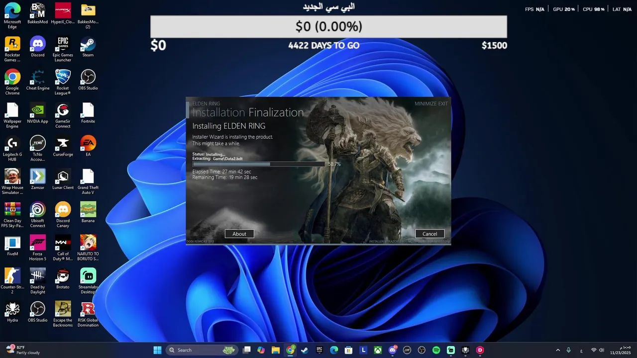Select the GameSir Connect desktop icon
The width and height of the screenshot is (637, 358).
click(63, 115)
